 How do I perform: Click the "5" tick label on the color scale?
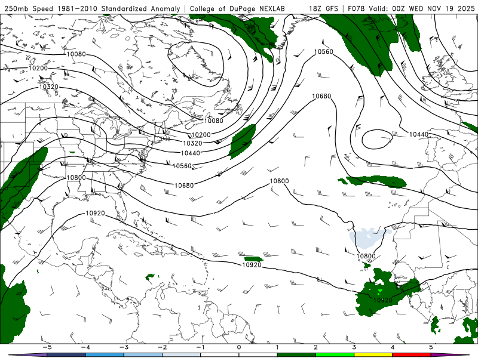tap(431, 347)
